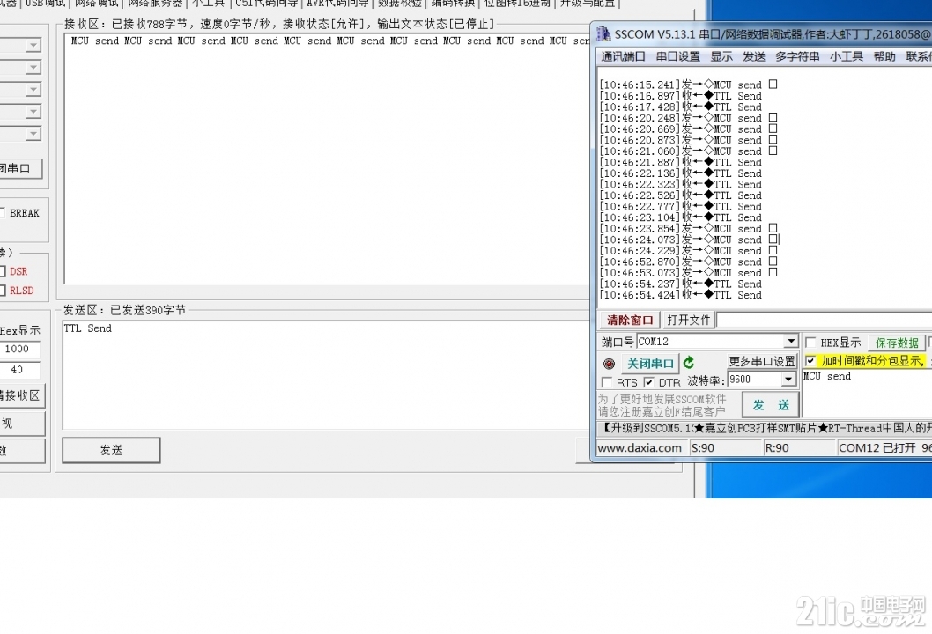Toggle the DSR checkbox
The image size is (932, 634).
pyautogui.click(x=3, y=271)
